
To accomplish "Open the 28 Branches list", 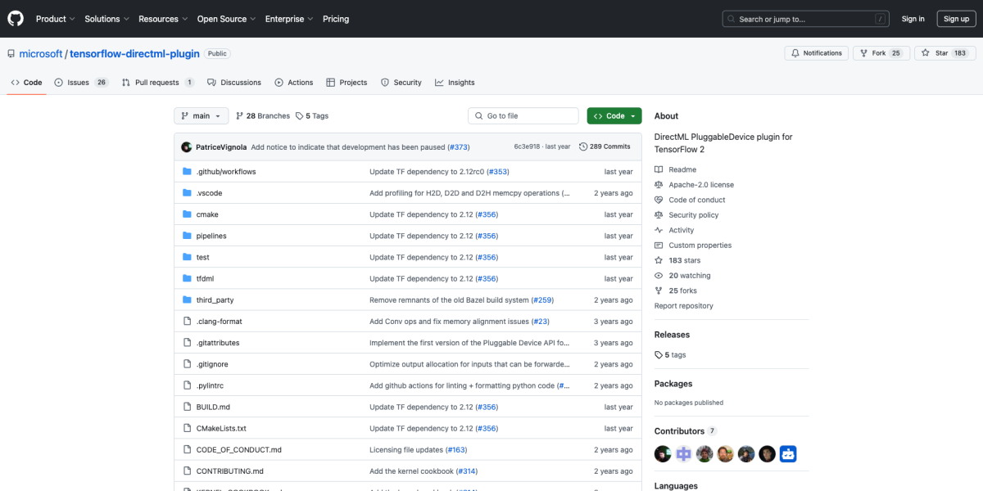I will tap(263, 116).
